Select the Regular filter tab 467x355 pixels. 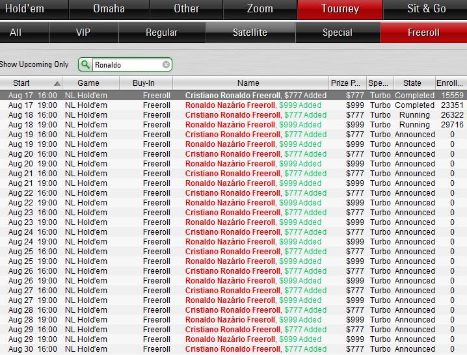click(x=162, y=33)
